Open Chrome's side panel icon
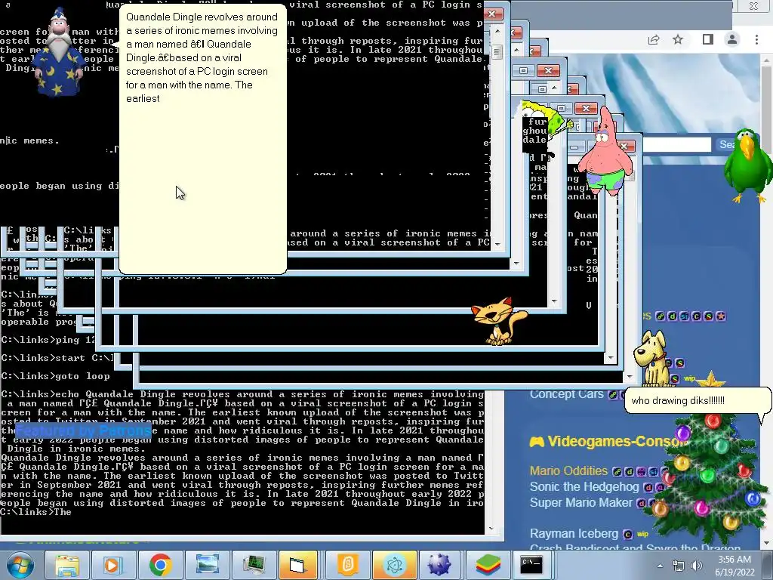Image resolution: width=773 pixels, height=580 pixels. [x=708, y=39]
